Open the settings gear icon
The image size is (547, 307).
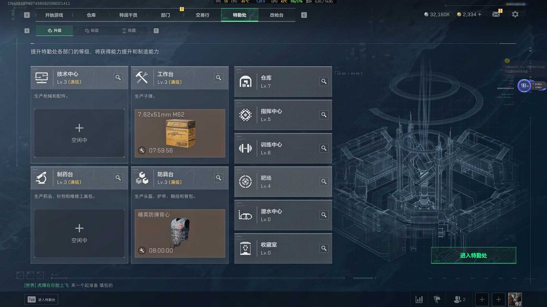[x=515, y=14]
